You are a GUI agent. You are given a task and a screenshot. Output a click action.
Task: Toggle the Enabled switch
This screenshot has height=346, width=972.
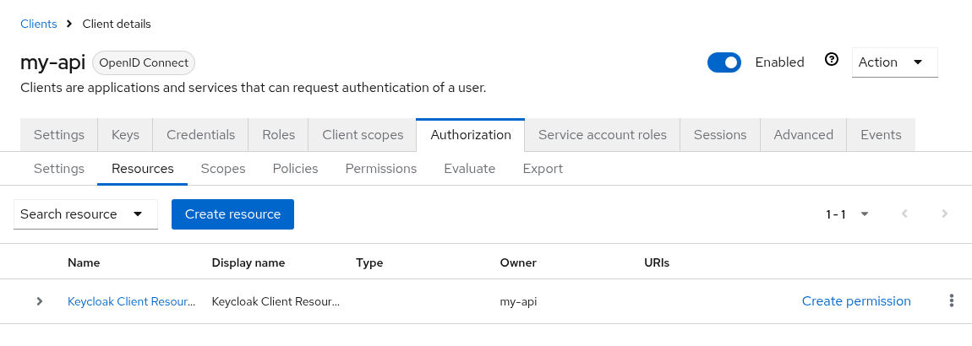(x=724, y=62)
